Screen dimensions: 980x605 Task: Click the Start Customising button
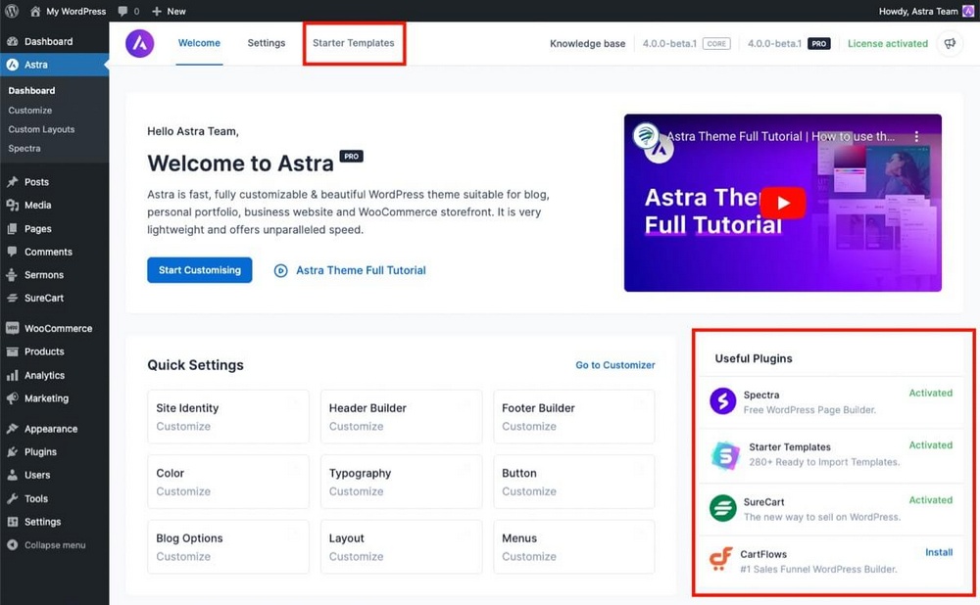pyautogui.click(x=199, y=270)
